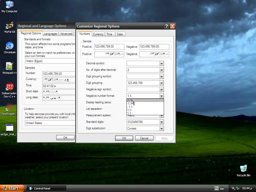The image size is (256, 192).
Task: Click the Currency sample field in Regional Options
Action: (59, 80)
